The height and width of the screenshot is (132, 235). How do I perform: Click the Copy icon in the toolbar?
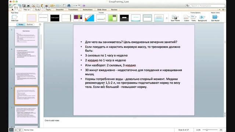coord(38,6)
